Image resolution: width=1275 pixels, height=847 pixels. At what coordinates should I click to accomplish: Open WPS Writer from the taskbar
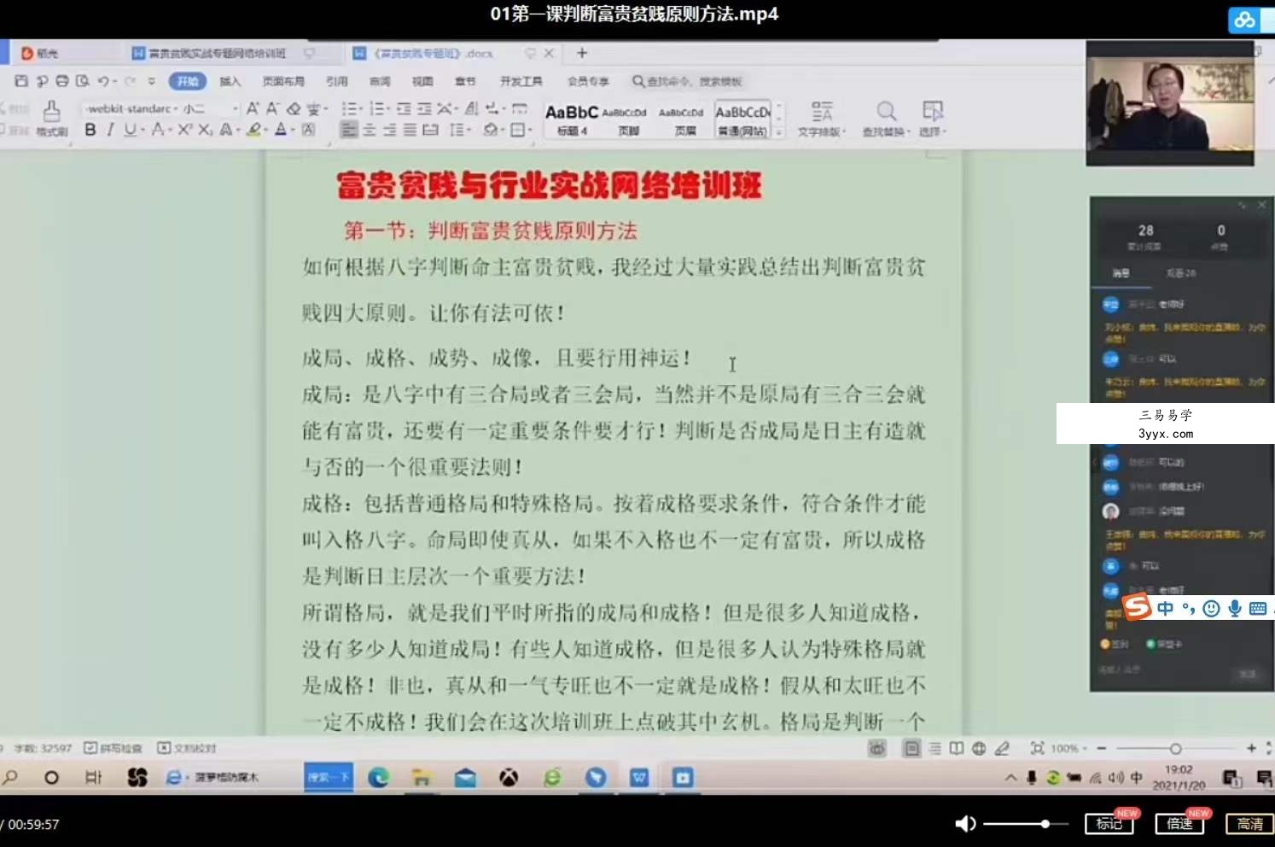(639, 777)
